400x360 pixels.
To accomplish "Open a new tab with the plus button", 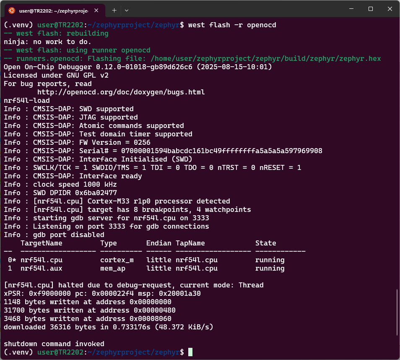I will 114,10.
